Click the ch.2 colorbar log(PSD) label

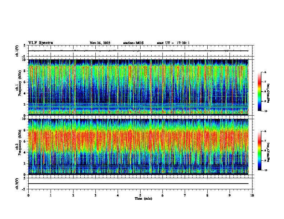click(268, 152)
